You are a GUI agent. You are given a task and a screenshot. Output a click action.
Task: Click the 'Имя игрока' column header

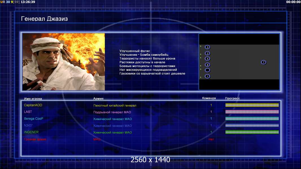[x=33, y=99]
